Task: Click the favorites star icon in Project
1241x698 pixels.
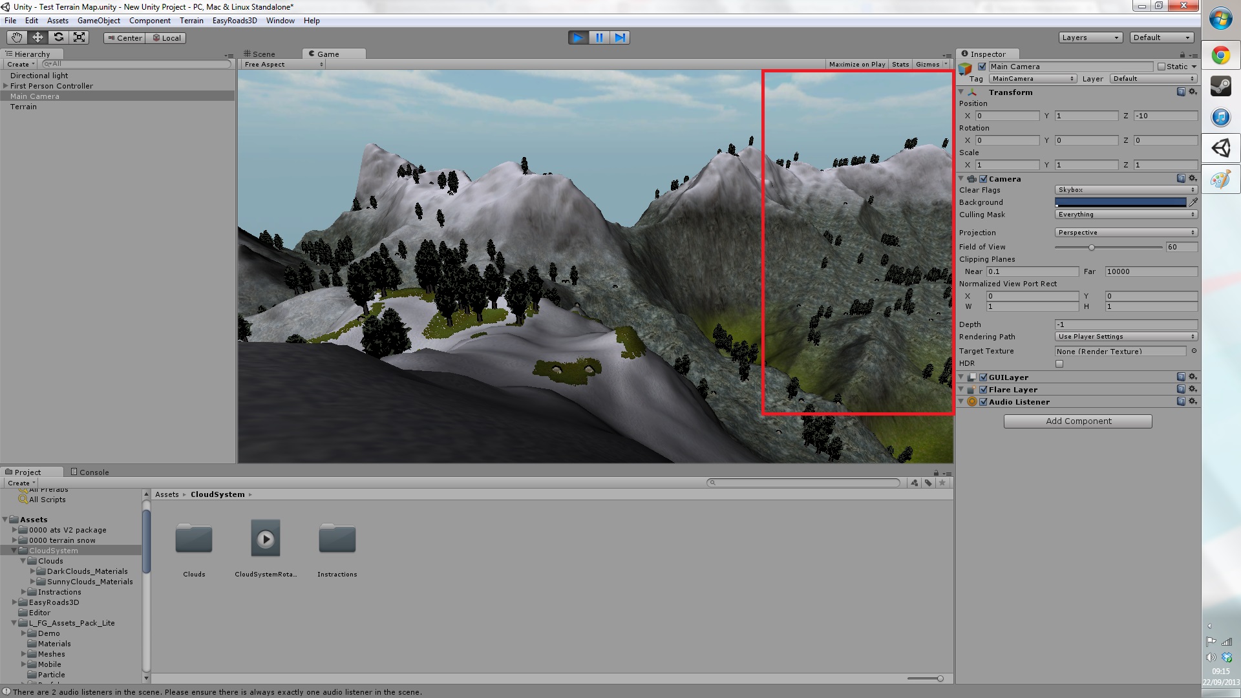Action: (x=942, y=483)
